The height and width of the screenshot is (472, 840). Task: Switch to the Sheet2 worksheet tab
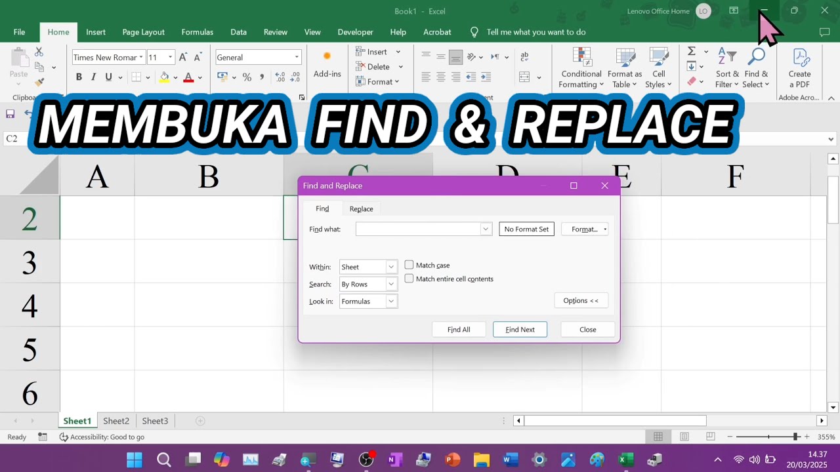(x=116, y=421)
